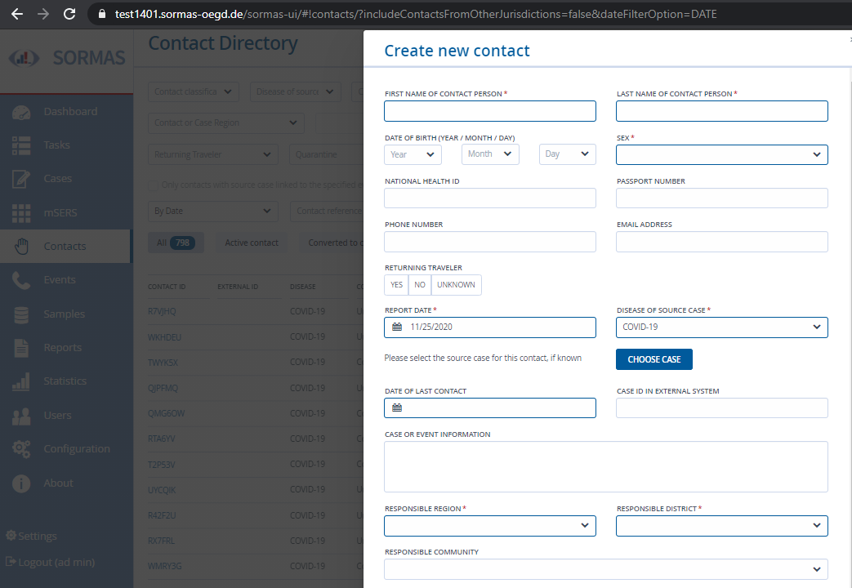Expand the Responsible Region dropdown
Screen dimensions: 852x588
(x=489, y=526)
